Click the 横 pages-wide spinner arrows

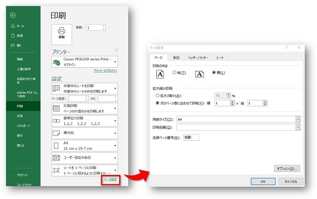tap(232, 103)
